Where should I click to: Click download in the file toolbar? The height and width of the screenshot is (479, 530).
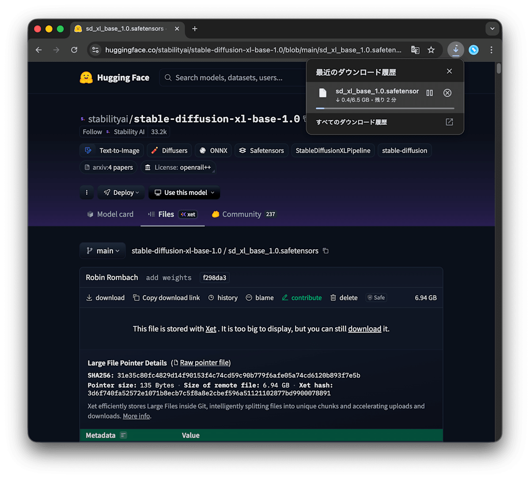tap(105, 298)
